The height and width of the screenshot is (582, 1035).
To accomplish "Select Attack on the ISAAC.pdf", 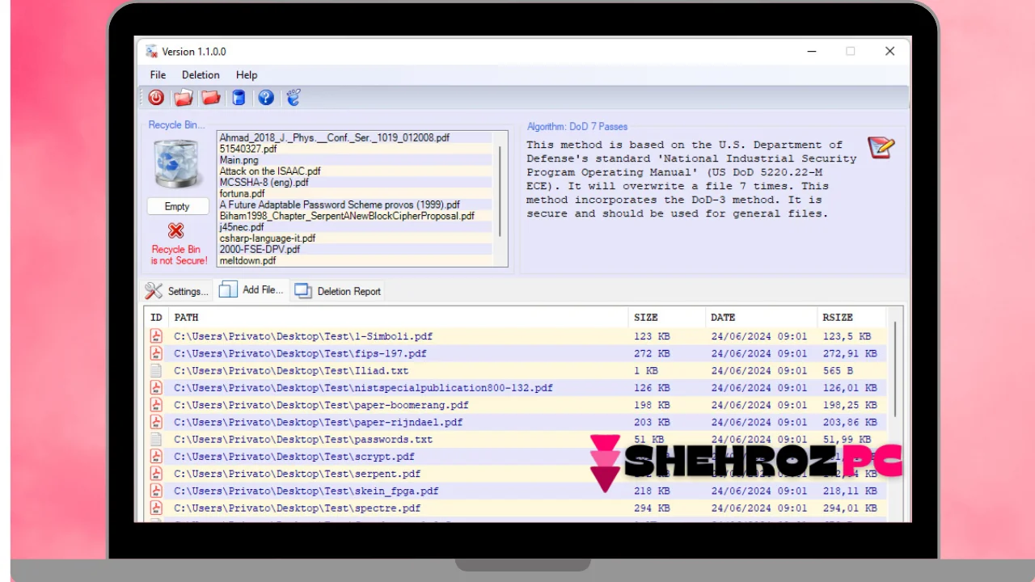I will [355, 171].
